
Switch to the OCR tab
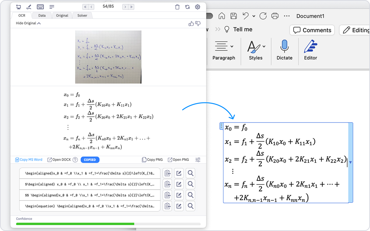[22, 15]
